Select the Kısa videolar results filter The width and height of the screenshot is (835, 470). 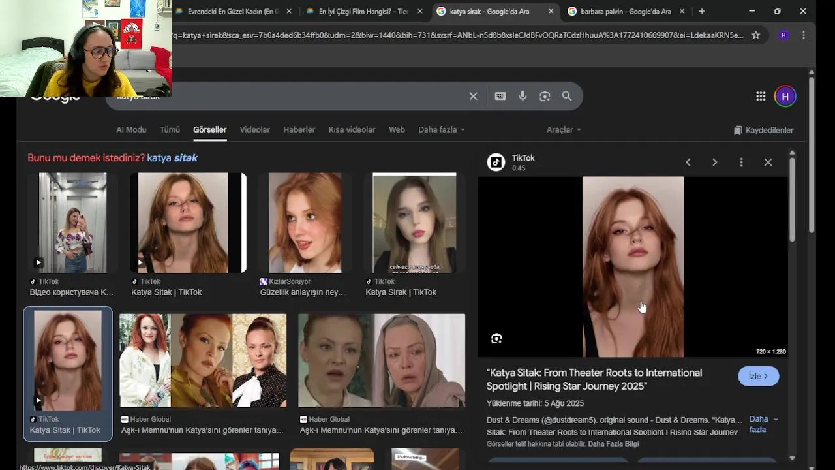(352, 129)
